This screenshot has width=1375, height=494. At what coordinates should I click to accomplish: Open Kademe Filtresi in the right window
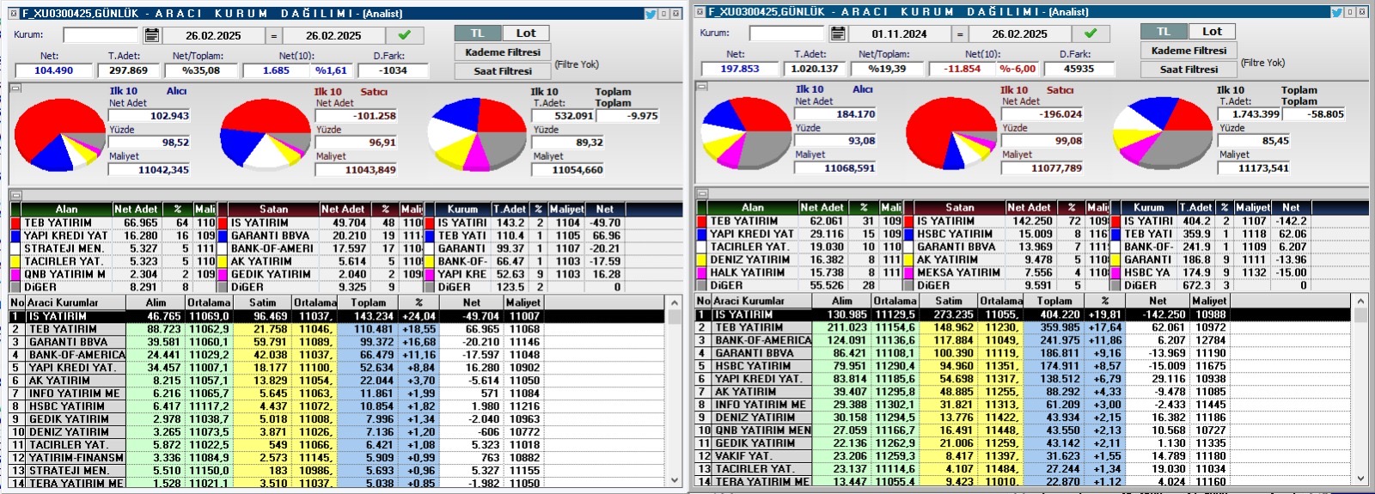coord(1189,51)
